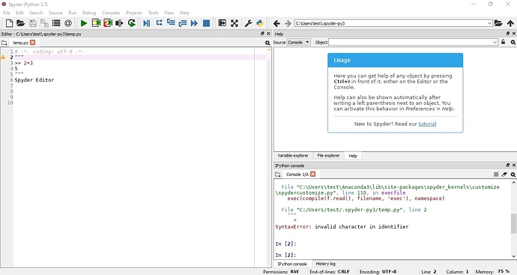The image size is (517, 275).
Task: Open the Run menu
Action: (x=72, y=13)
